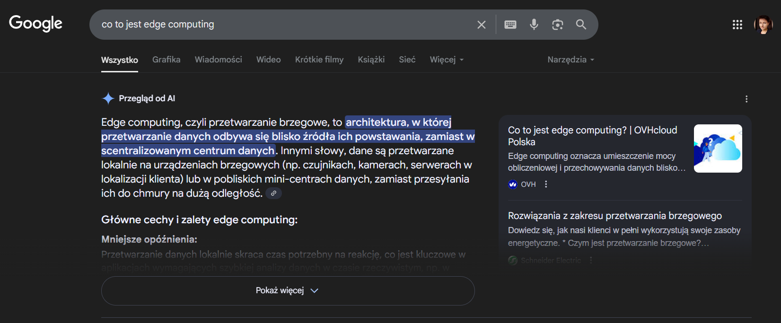Screen dimensions: 781x323
Task: Open Rozwiązania z zakresu przetwarzania brzegowego link
Action: pyautogui.click(x=614, y=216)
